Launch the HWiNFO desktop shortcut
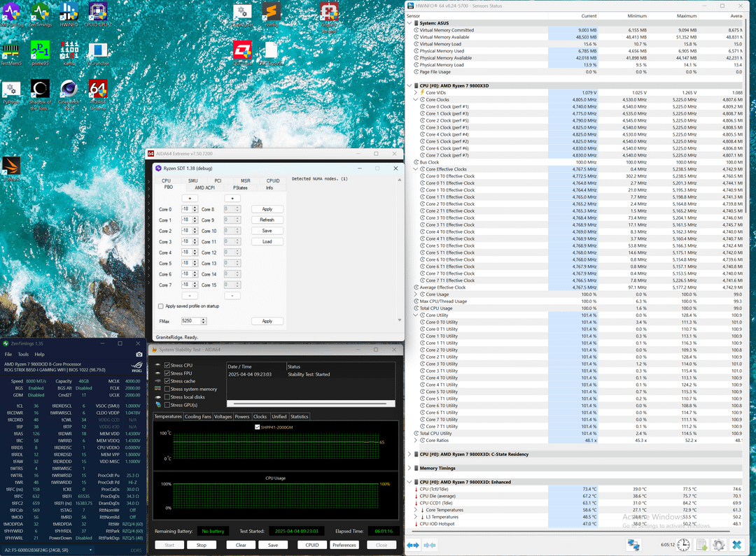 coord(69,13)
